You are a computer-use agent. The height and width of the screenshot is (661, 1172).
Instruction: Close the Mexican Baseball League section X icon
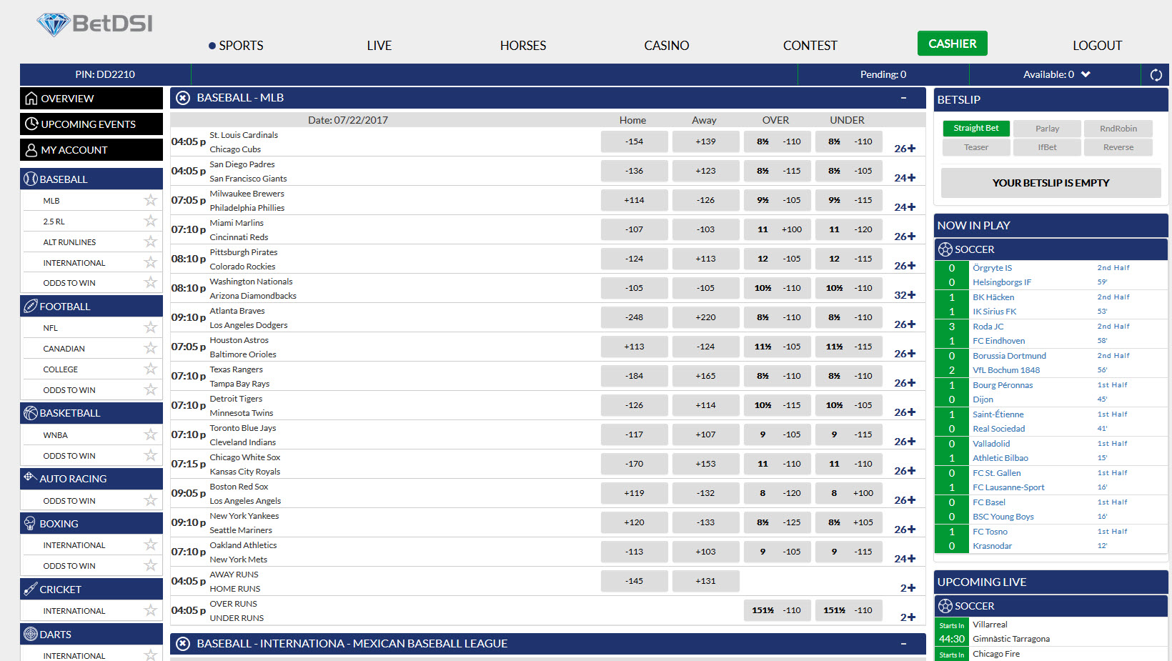click(183, 644)
